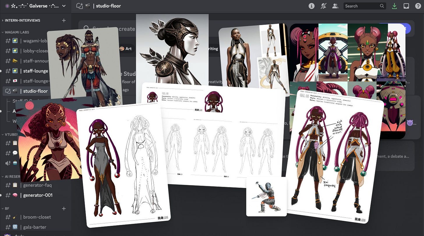Open the gals-barter channel
424x236 pixels.
pos(35,227)
